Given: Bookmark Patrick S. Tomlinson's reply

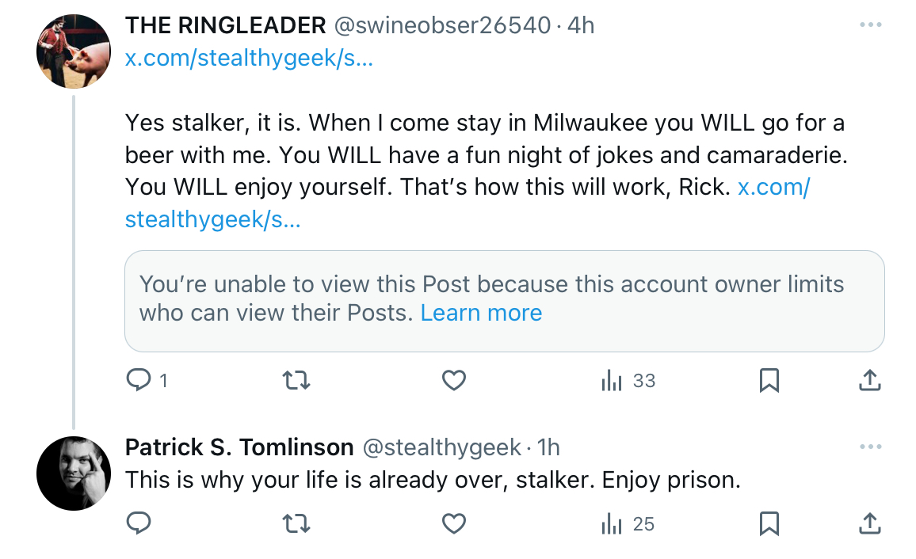Looking at the screenshot, I should 769,523.
